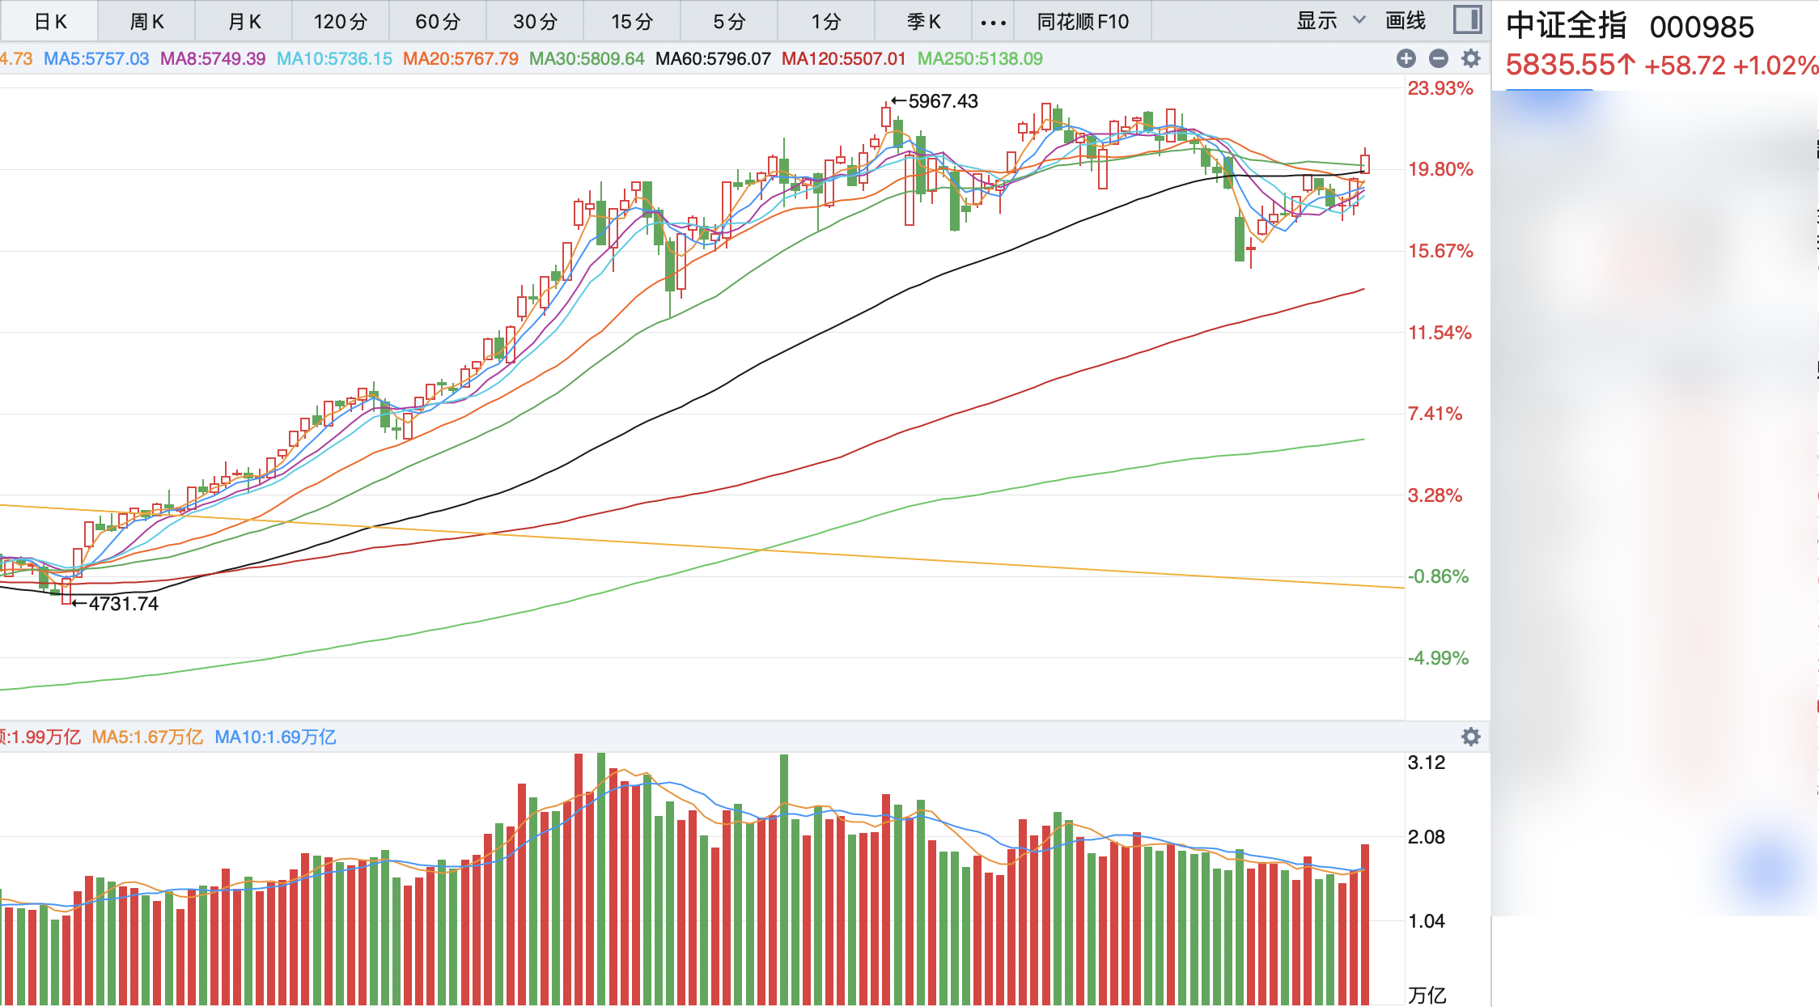The width and height of the screenshot is (1819, 1007).
Task: Switch to 周K weekly chart tab
Action: click(146, 22)
